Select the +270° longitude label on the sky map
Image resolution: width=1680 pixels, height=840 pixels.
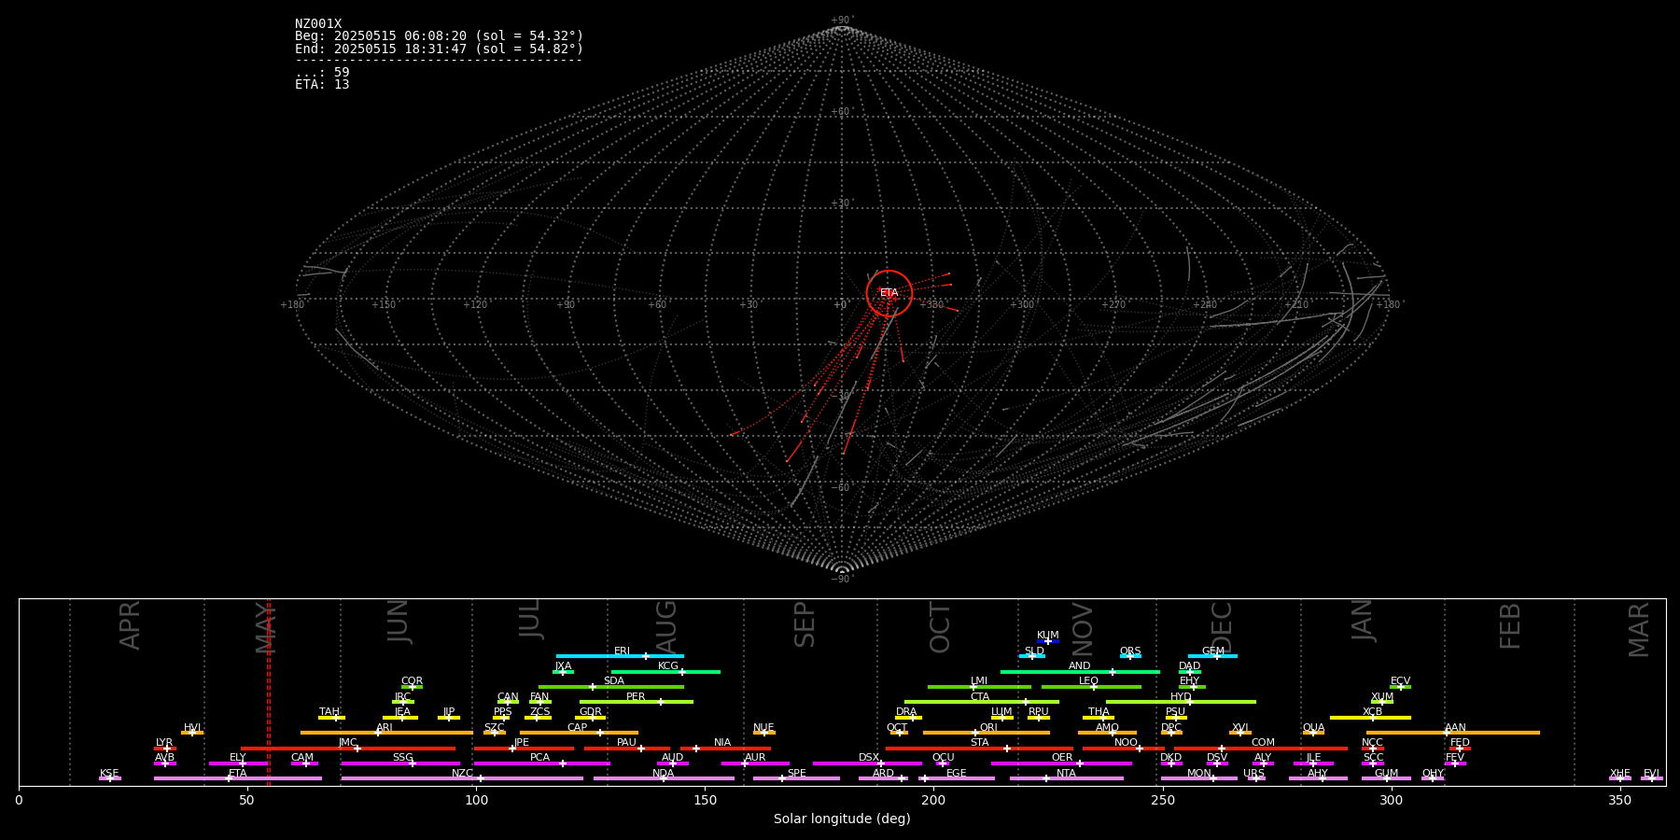tap(1114, 305)
